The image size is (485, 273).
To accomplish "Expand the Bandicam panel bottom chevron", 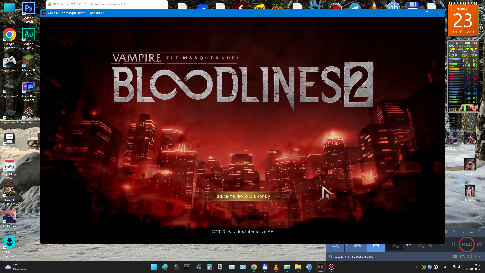I will (x=480, y=256).
